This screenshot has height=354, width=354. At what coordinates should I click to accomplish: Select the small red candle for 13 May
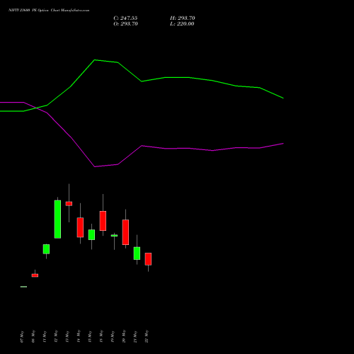(69, 204)
